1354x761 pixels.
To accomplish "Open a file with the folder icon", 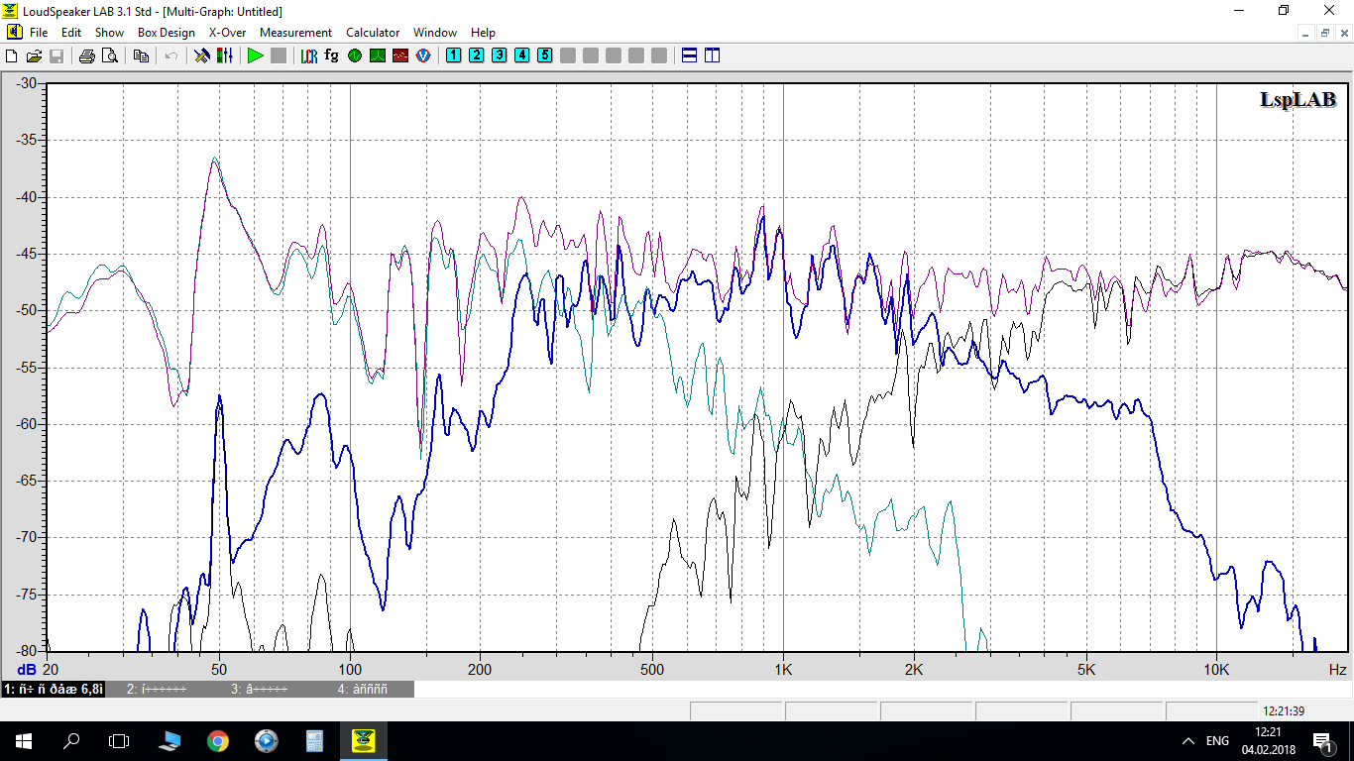I will point(34,56).
